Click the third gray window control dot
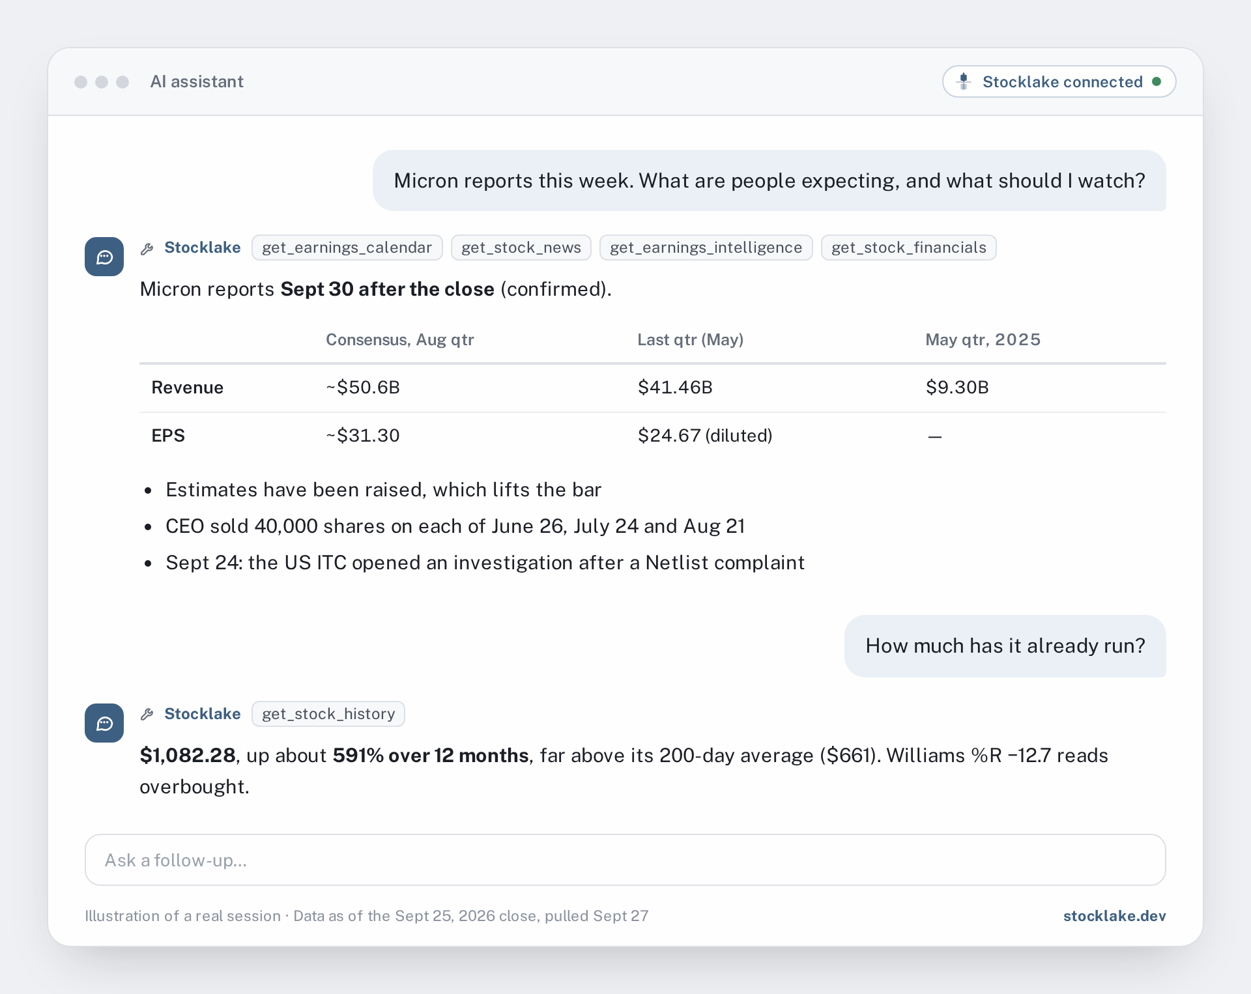 pyautogui.click(x=122, y=81)
